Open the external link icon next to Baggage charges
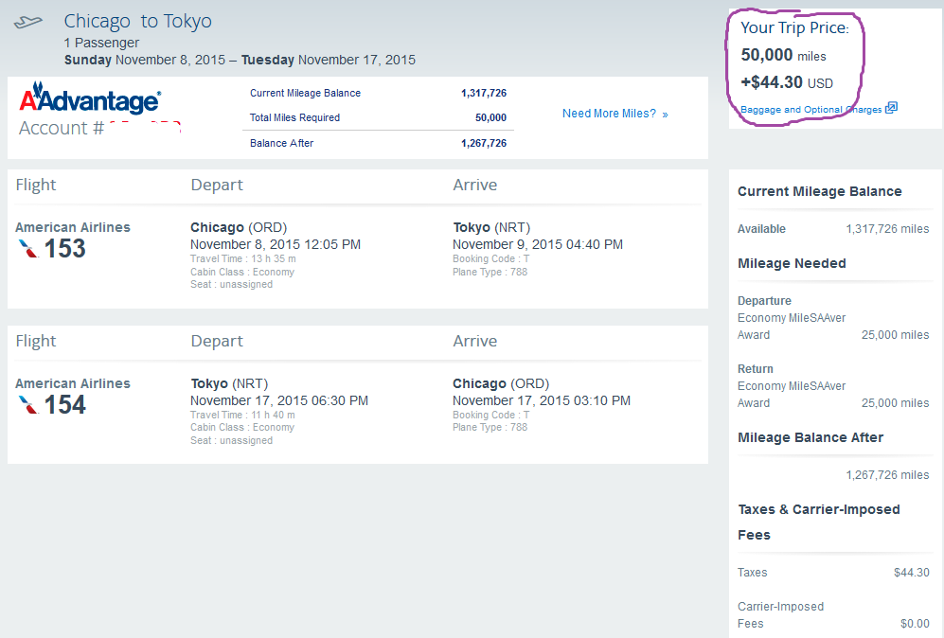 891,108
